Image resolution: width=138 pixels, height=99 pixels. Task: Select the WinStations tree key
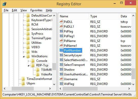pyautogui.click(x=39, y=56)
